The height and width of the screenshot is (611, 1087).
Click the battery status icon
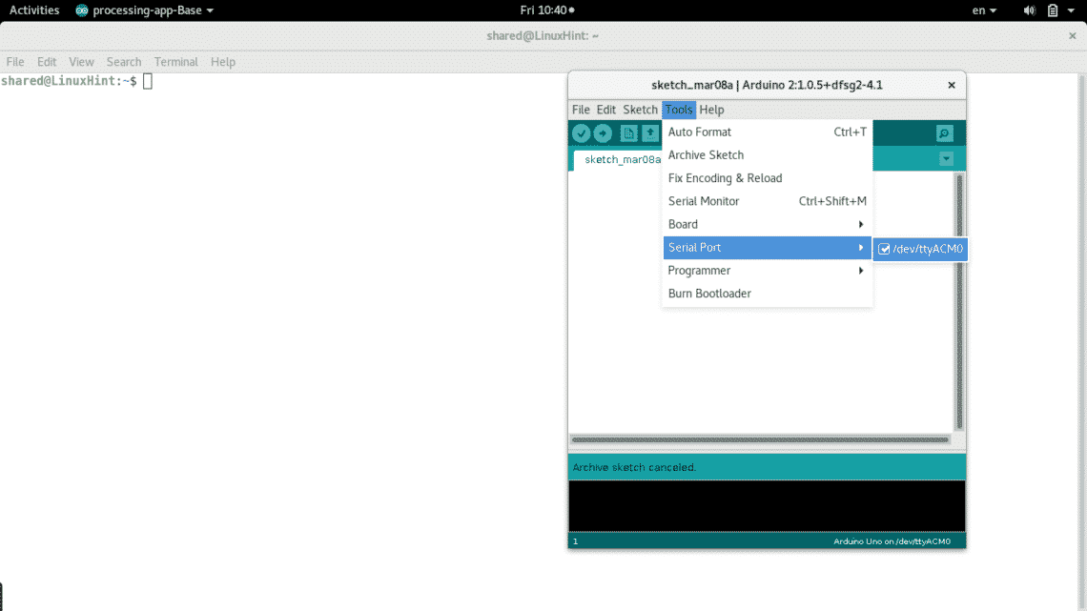[1053, 10]
